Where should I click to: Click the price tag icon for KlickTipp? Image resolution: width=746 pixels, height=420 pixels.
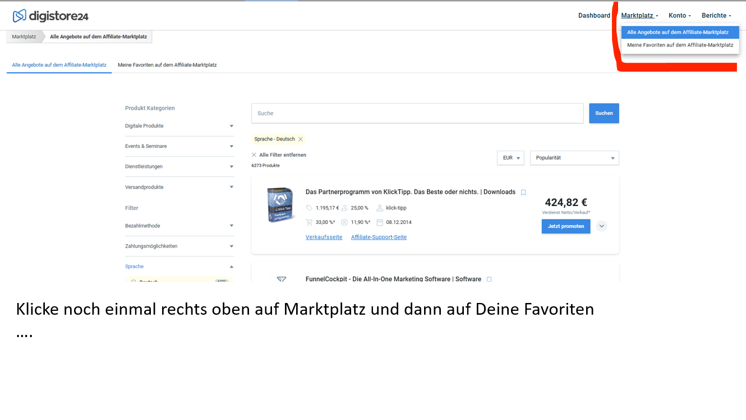pos(309,208)
